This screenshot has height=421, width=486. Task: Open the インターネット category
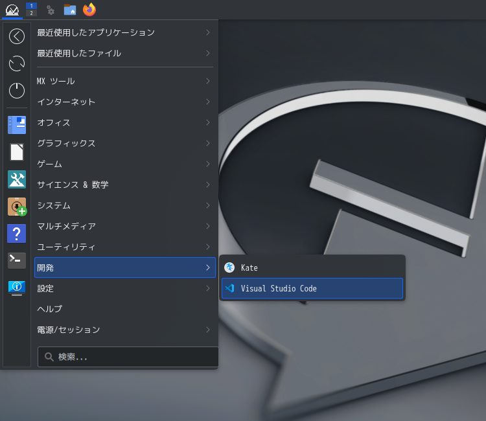tap(125, 102)
